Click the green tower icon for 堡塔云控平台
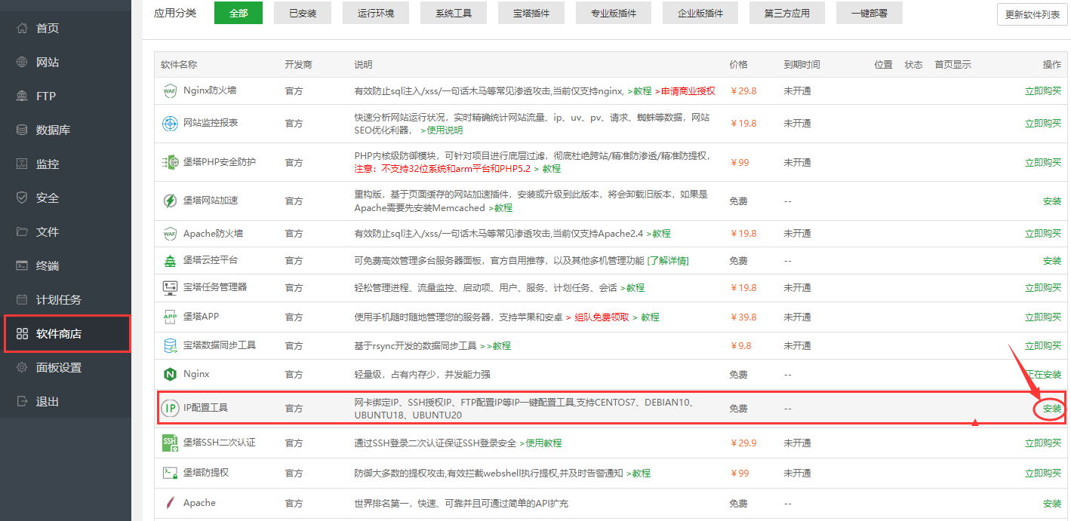Viewport: 1071px width, 521px height. pyautogui.click(x=170, y=260)
